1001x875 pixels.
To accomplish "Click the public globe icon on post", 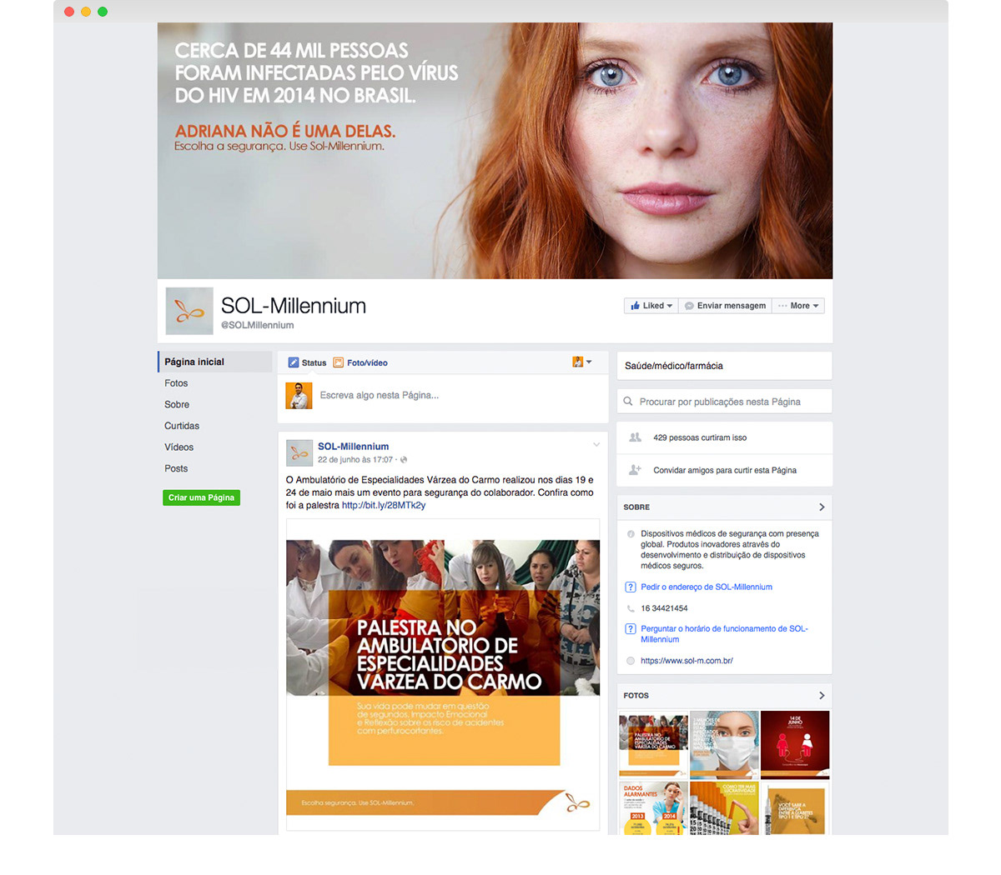I will click(404, 460).
